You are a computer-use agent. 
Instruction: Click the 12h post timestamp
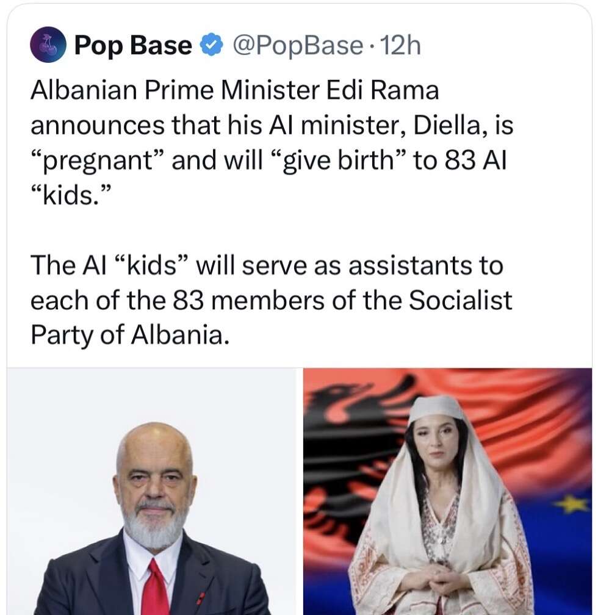point(400,45)
